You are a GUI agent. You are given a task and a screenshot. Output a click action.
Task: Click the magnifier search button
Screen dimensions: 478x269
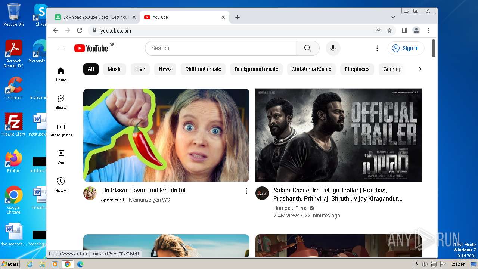click(307, 48)
